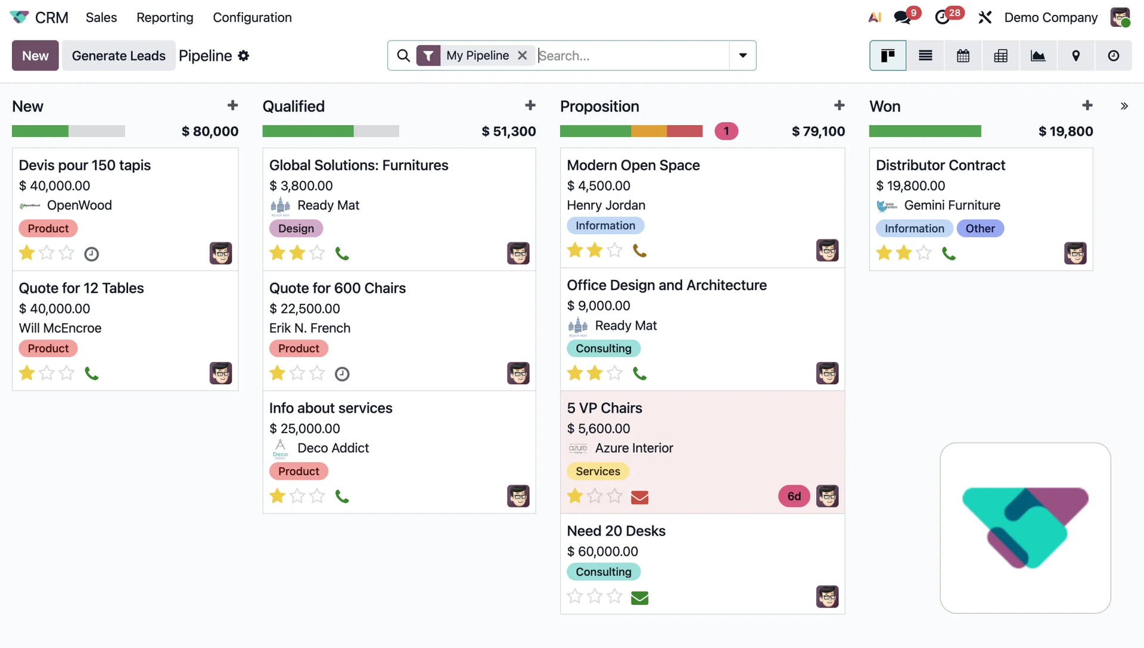This screenshot has width=1144, height=648.
Task: Set third star priority on Devis pour 150 tapis
Action: click(x=67, y=253)
